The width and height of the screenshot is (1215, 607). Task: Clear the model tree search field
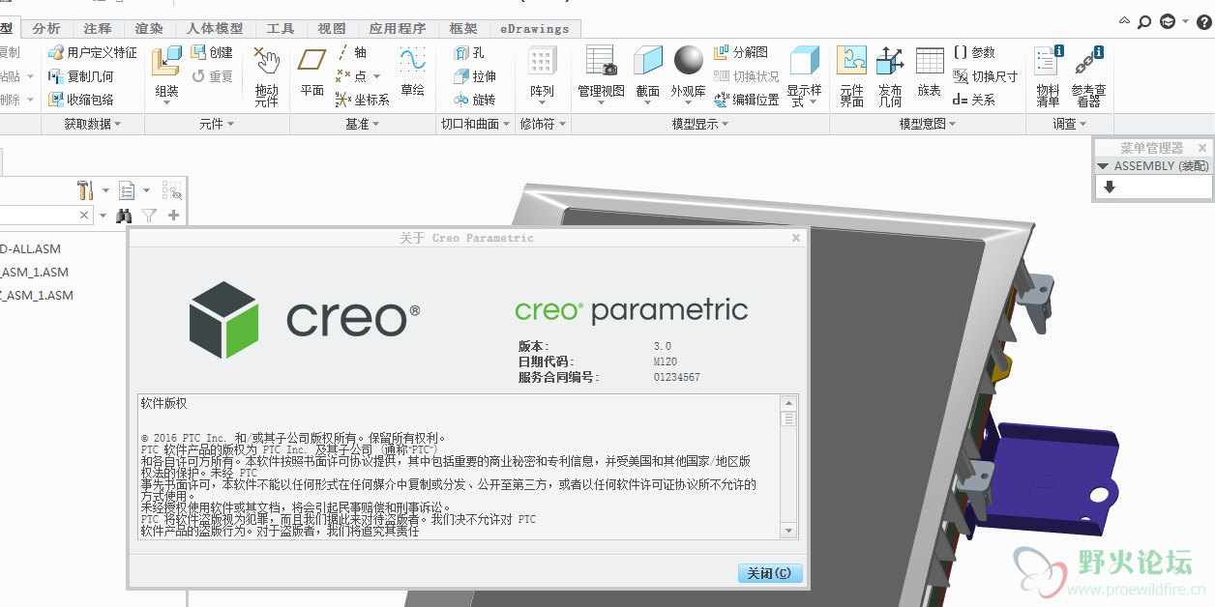84,216
